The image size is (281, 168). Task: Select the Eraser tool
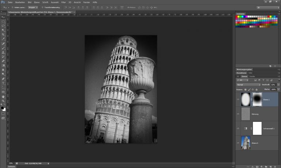pos(3,61)
